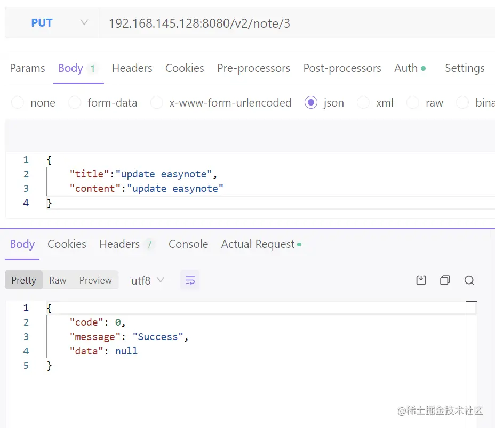Select the raw body type radio
The image size is (495, 428).
pyautogui.click(x=413, y=103)
